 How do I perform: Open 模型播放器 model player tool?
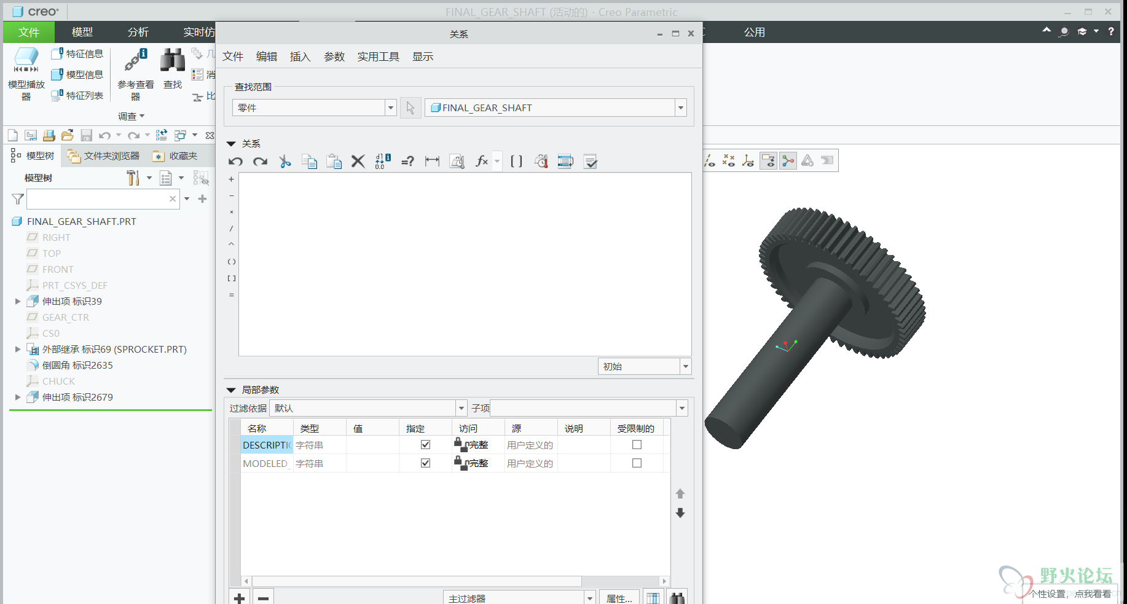click(26, 74)
